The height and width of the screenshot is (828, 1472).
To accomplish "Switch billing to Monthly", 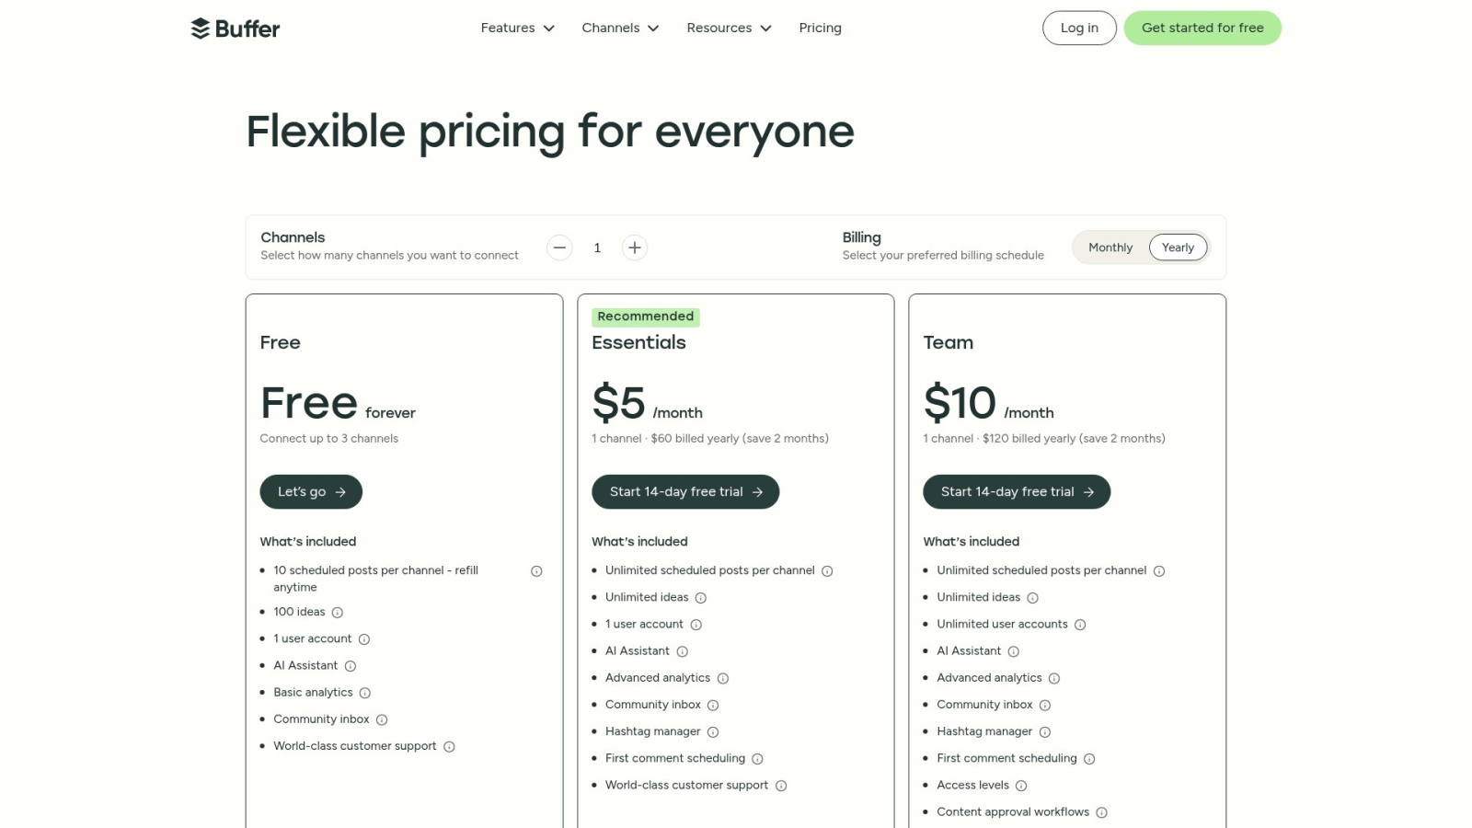I will [1110, 247].
